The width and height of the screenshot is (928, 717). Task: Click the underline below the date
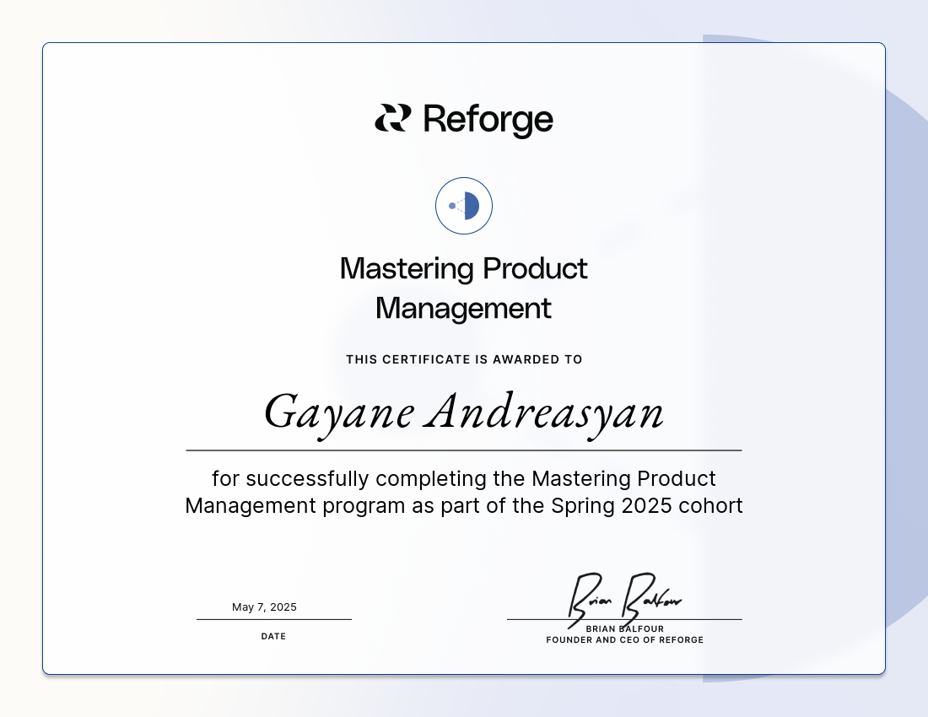pyautogui.click(x=273, y=619)
